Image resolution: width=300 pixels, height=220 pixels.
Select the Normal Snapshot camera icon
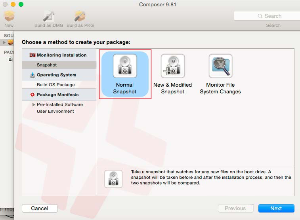tap(125, 66)
